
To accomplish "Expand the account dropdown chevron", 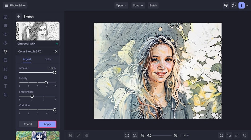I will tap(247, 5).
